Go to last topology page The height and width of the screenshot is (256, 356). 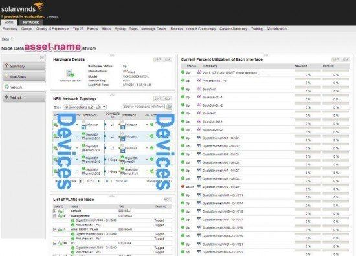(107, 181)
